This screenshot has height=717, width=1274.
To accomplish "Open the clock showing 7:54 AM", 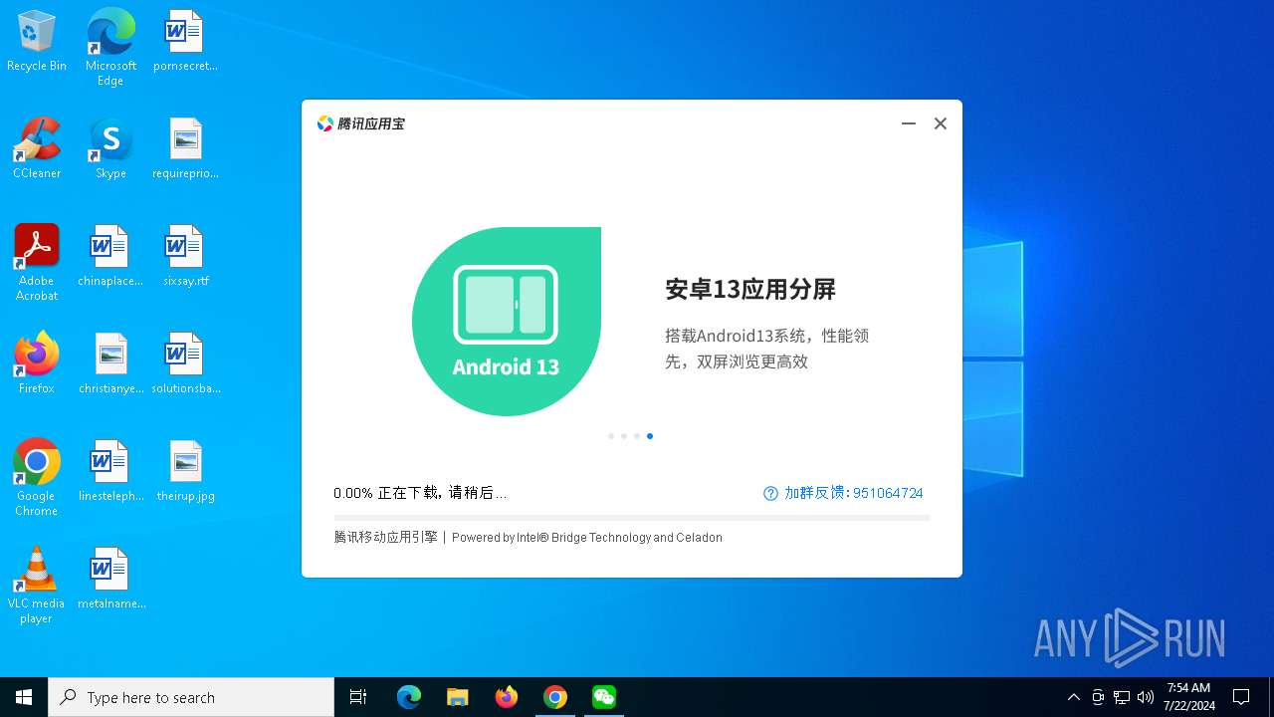I will [x=1189, y=697].
